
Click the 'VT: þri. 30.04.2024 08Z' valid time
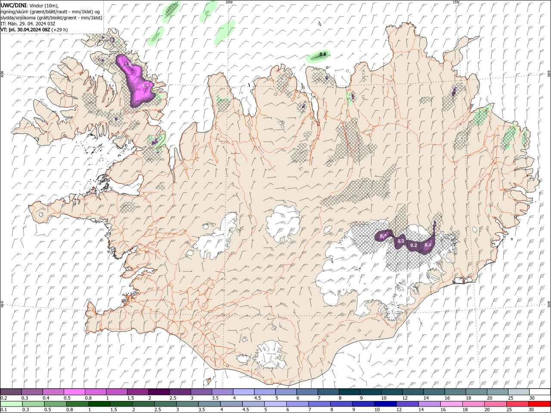pyautogui.click(x=25, y=30)
